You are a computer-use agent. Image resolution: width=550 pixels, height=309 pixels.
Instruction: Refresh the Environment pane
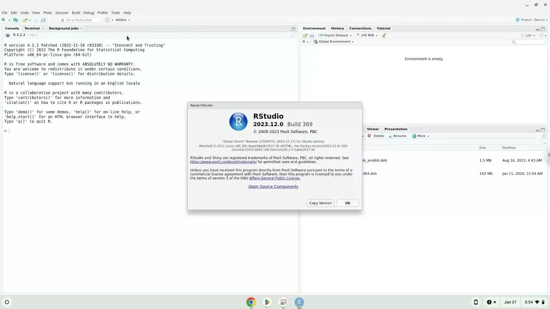click(541, 35)
